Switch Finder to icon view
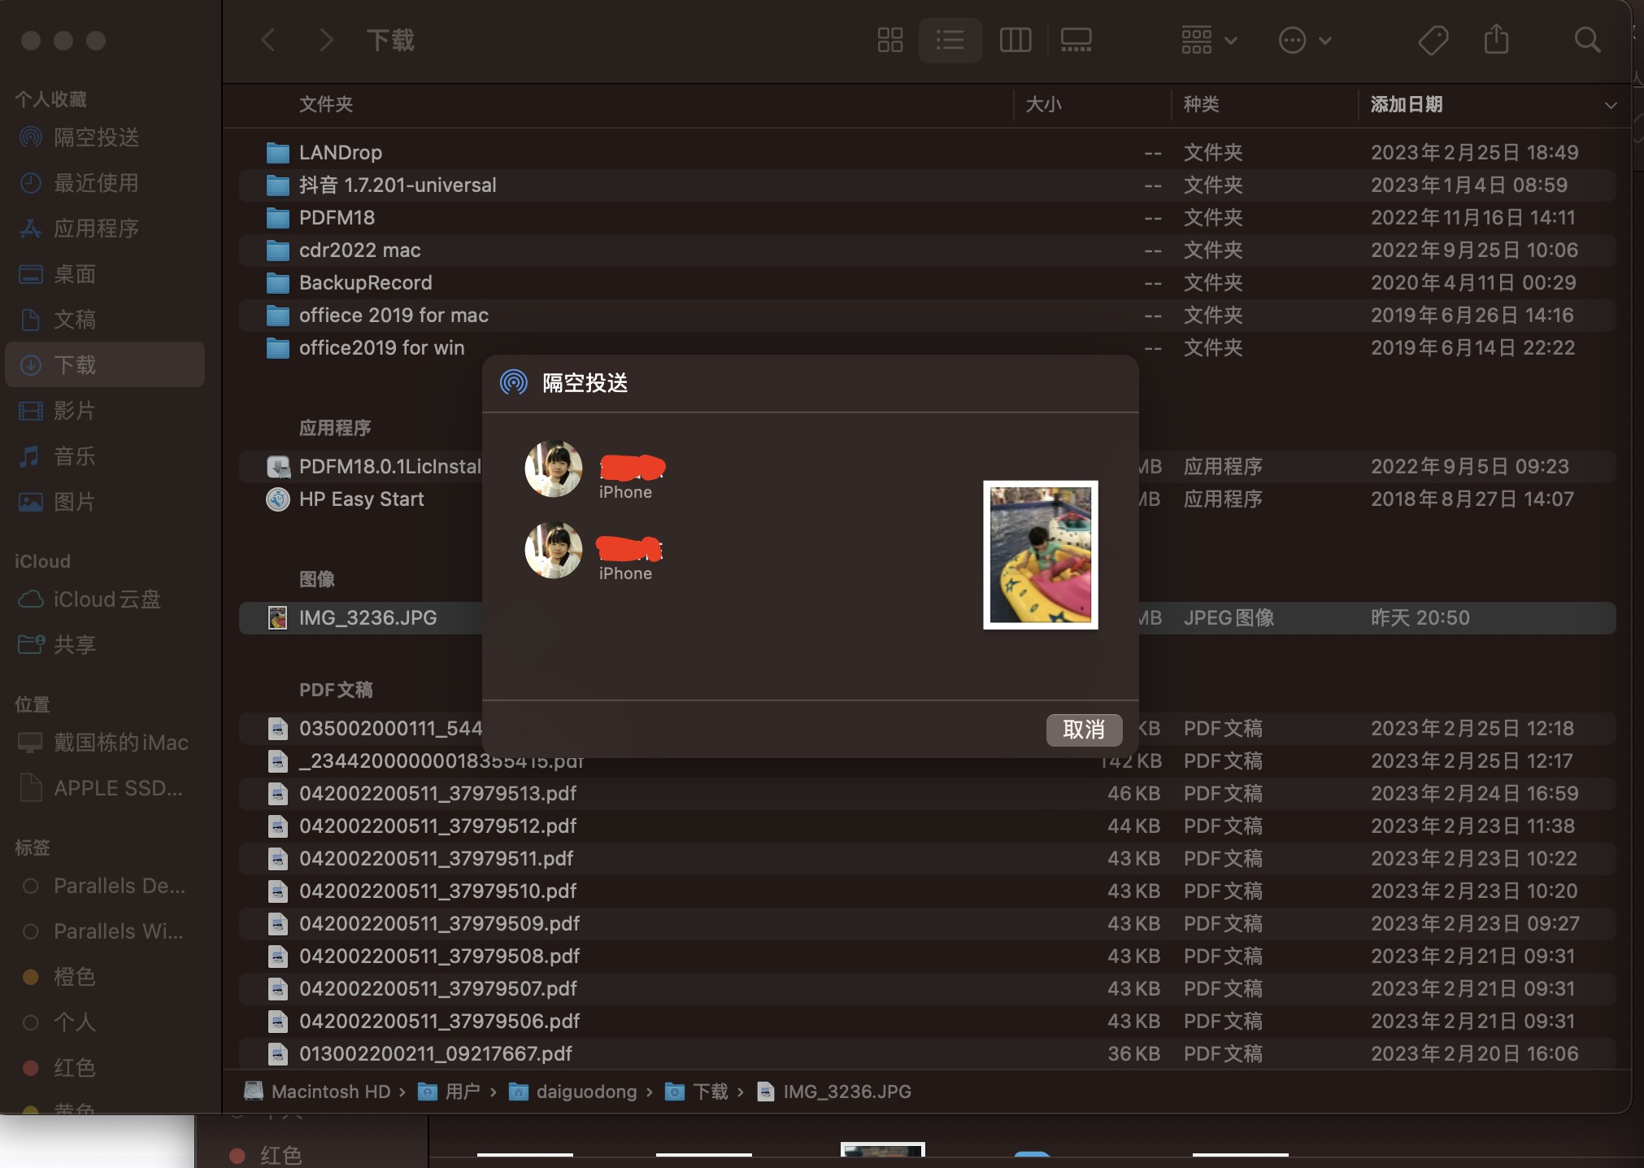 click(x=890, y=40)
